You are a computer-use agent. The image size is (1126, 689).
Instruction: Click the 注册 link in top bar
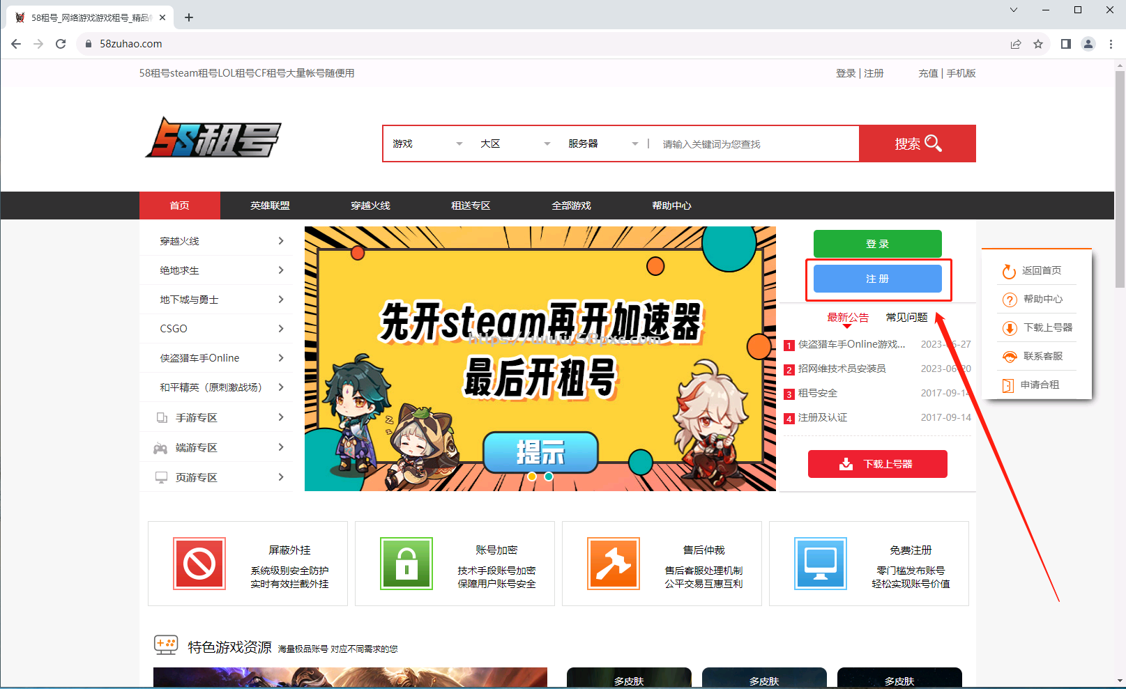pos(874,73)
